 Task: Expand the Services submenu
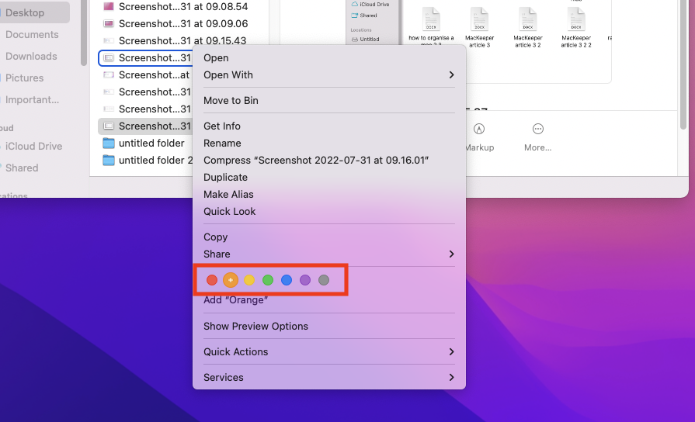coord(329,378)
